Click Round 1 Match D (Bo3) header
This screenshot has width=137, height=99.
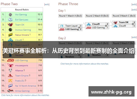[70, 43]
